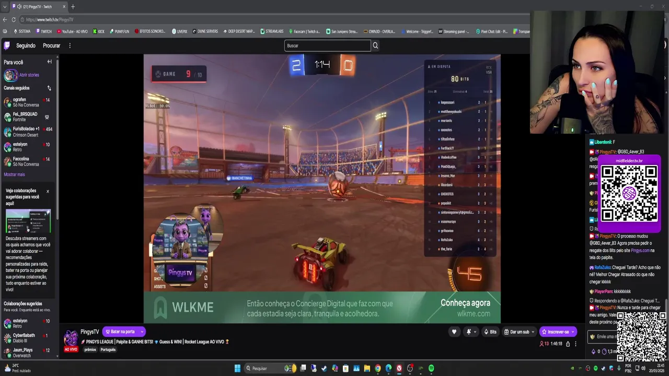669x376 pixels.
Task: Open the FurisBoladao channel
Action: click(x=27, y=132)
